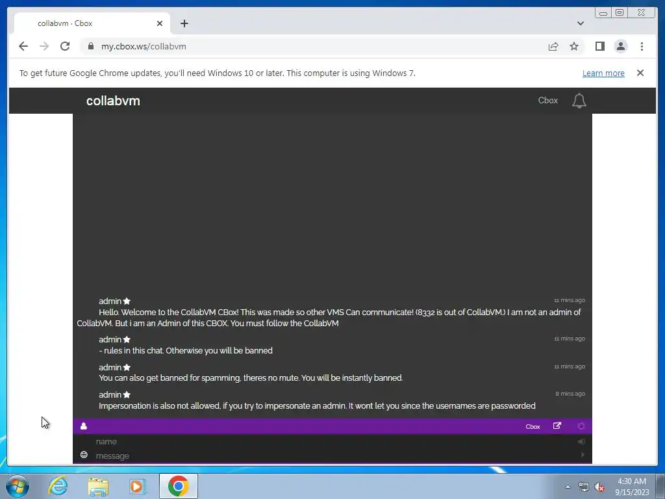This screenshot has width=665, height=499.
Task: Open chat in a pop-out window
Action: coord(557,426)
